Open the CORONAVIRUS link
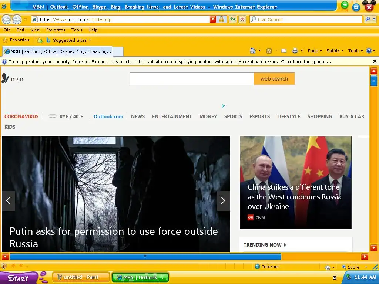This screenshot has width=379, height=284. 21,116
